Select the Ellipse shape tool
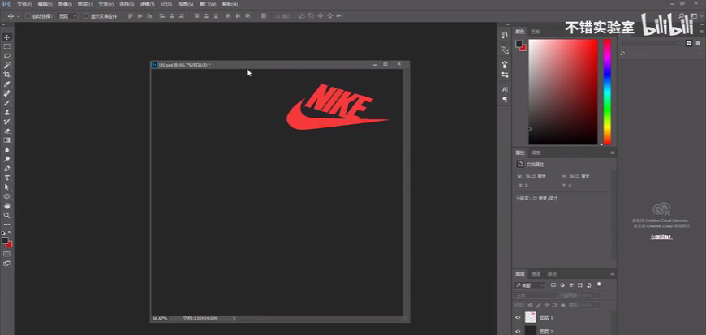The image size is (706, 335). click(7, 197)
